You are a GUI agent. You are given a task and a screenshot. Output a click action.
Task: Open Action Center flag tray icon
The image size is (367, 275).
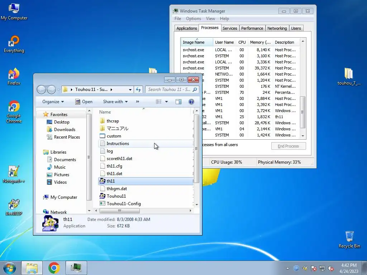(x=314, y=268)
